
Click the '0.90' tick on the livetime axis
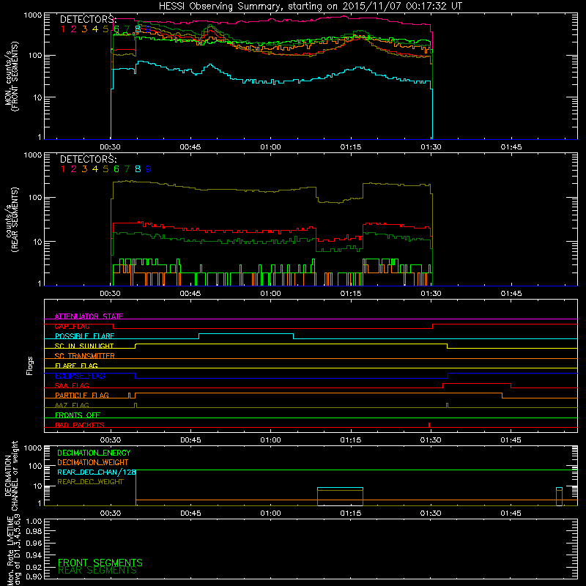[34, 576]
